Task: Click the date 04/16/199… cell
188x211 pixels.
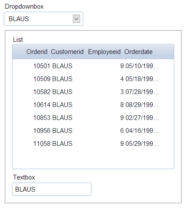Action: pyautogui.click(x=142, y=131)
